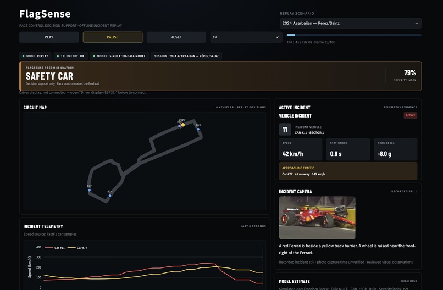Click the MODE REPLAY status chip
443x290 pixels.
coord(35,56)
